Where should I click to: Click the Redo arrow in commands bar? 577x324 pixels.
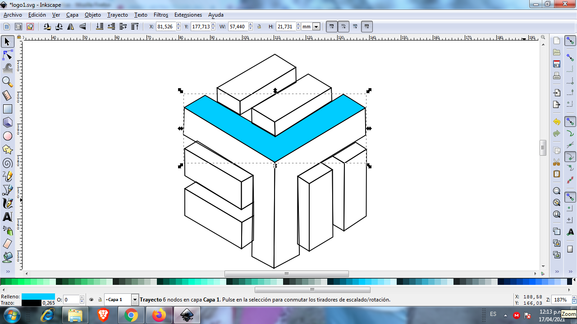coord(557,133)
